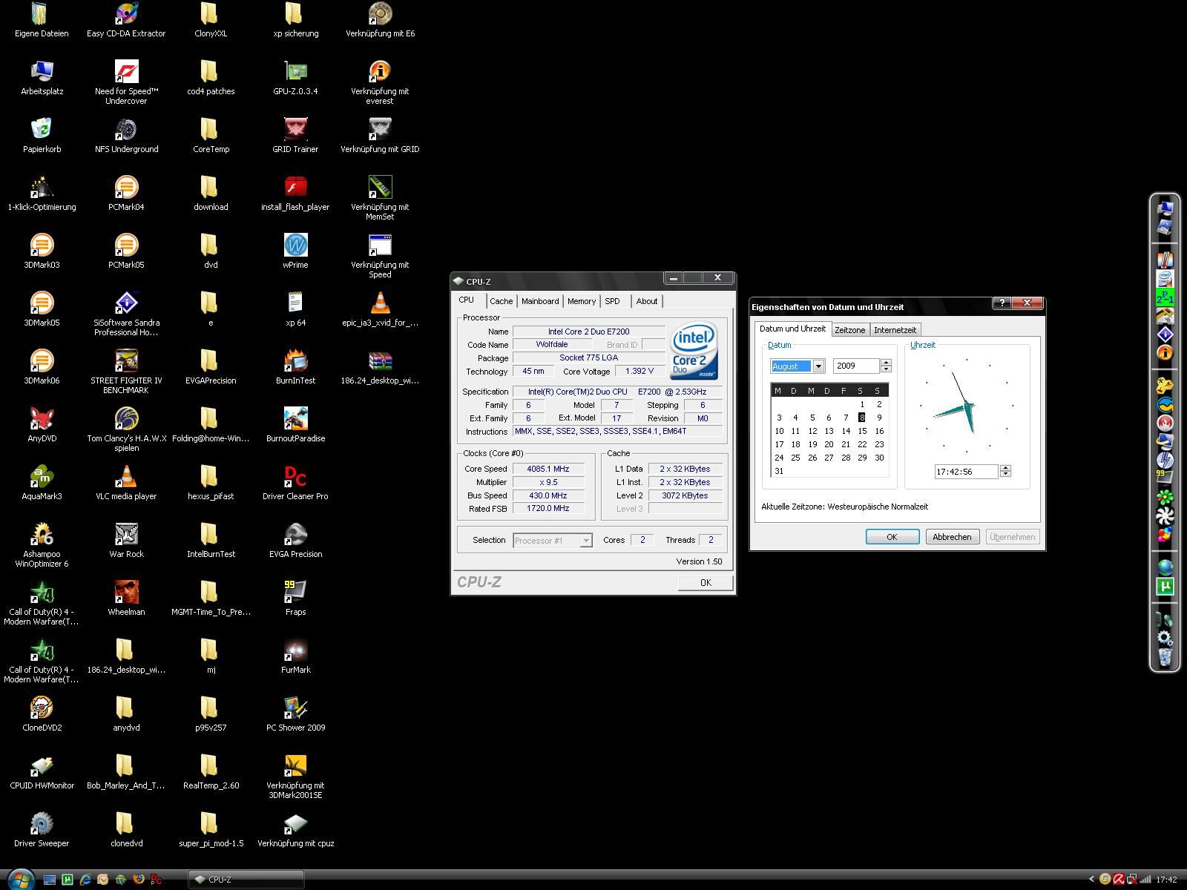The width and height of the screenshot is (1187, 890).
Task: Open the PC Shower 2009 icon
Action: (x=295, y=714)
